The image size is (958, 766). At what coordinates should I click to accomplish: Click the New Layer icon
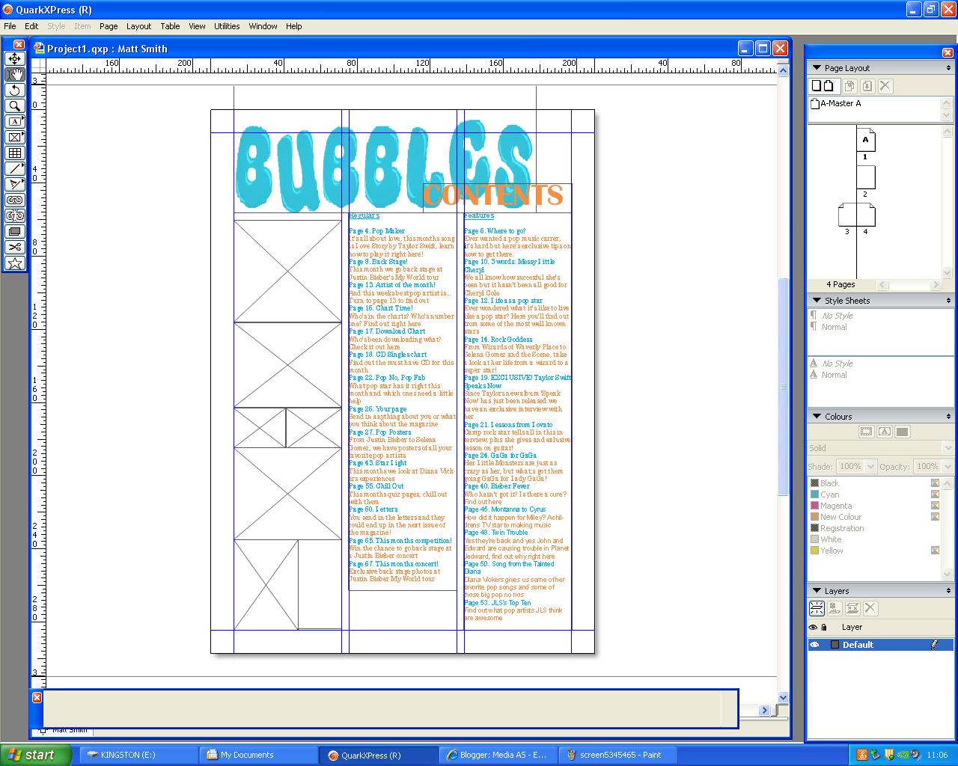[x=817, y=608]
